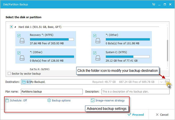The height and width of the screenshot is (120, 175).
Task: Click the Backup options gear icon
Action: (49, 100)
